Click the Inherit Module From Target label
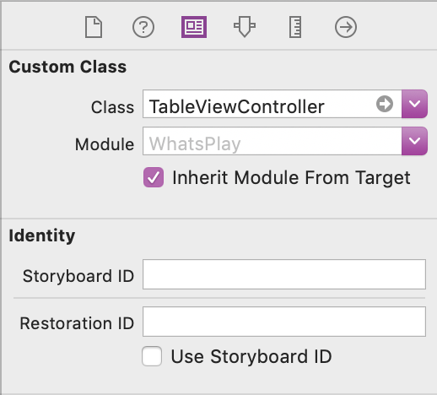 coord(291,178)
